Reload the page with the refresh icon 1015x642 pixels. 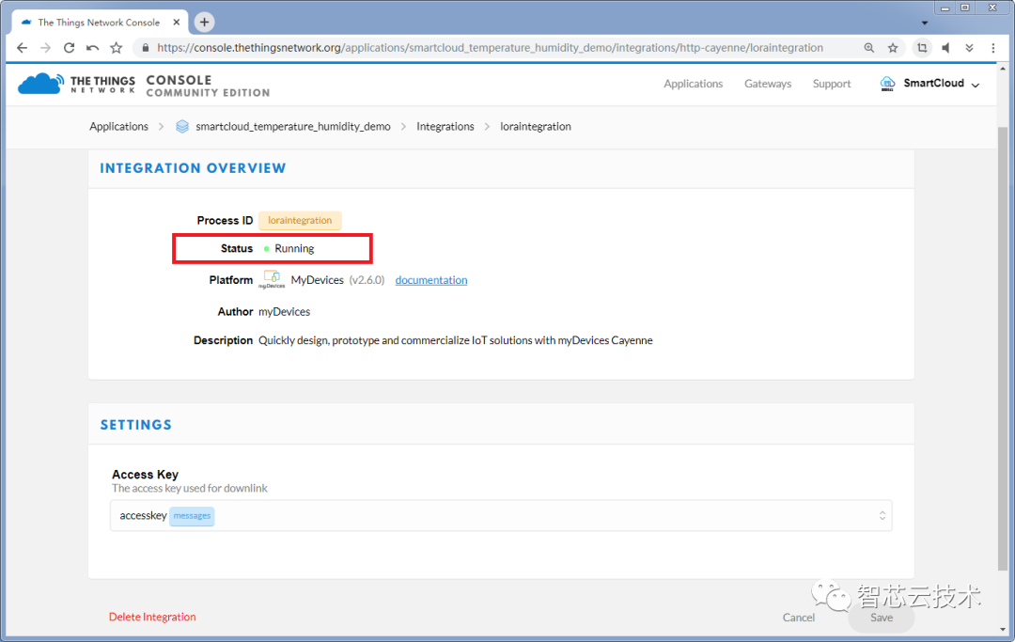69,47
